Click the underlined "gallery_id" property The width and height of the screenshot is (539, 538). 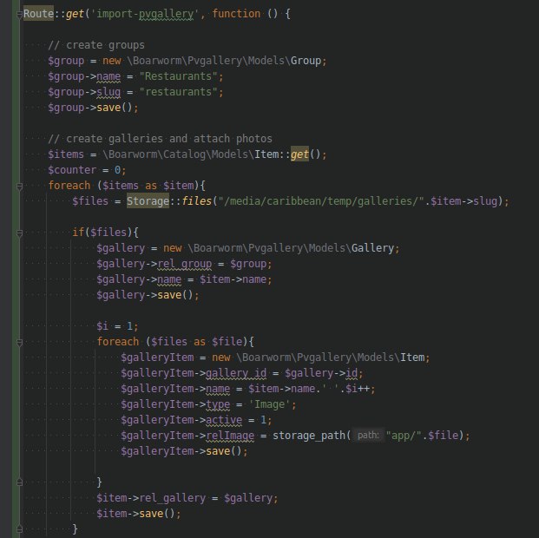(236, 373)
